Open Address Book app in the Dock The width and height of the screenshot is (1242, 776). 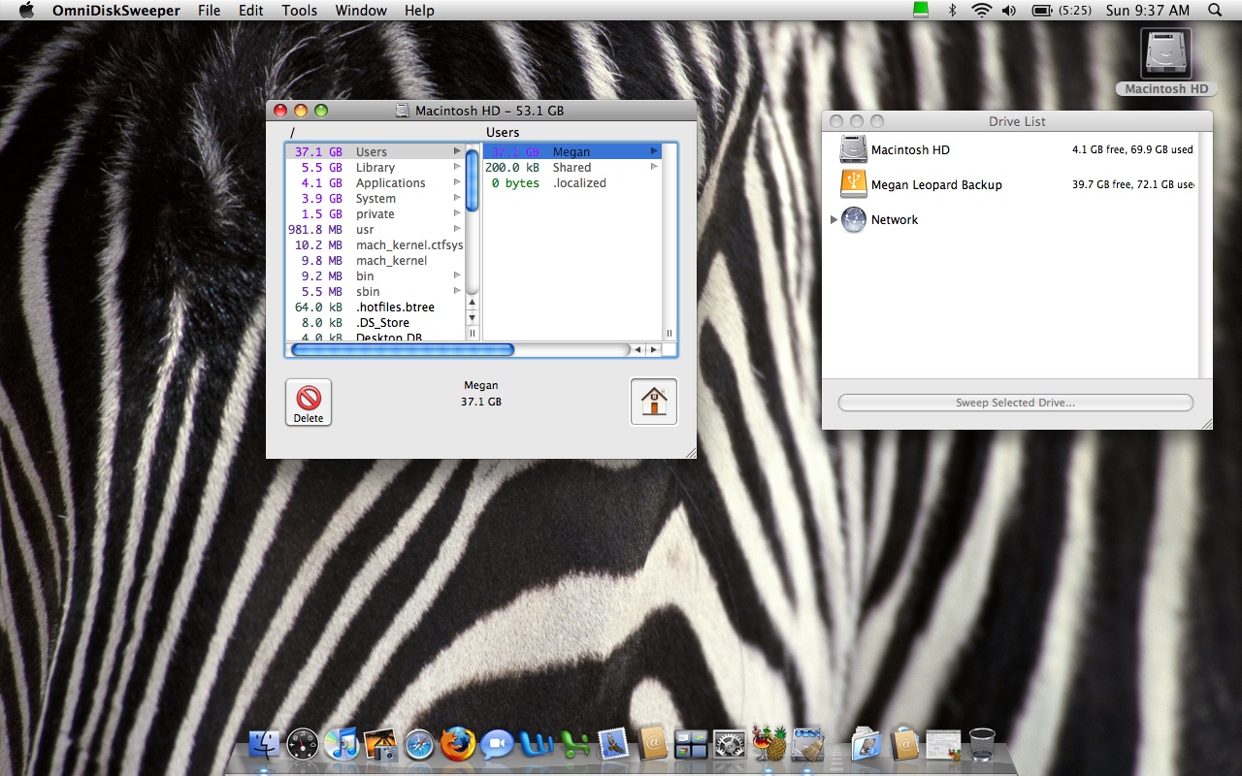pyautogui.click(x=652, y=744)
